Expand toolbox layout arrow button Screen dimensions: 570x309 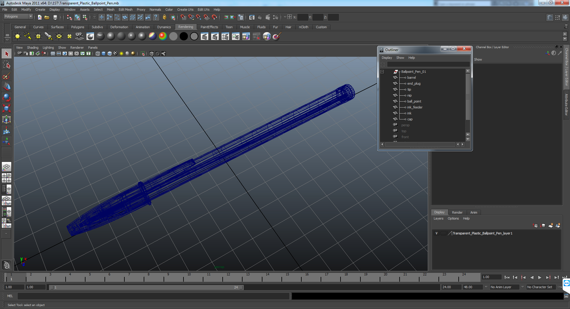tap(6, 234)
